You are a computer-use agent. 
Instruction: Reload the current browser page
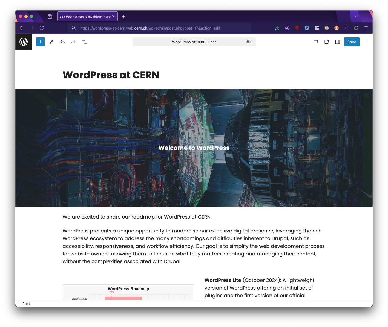point(42,28)
